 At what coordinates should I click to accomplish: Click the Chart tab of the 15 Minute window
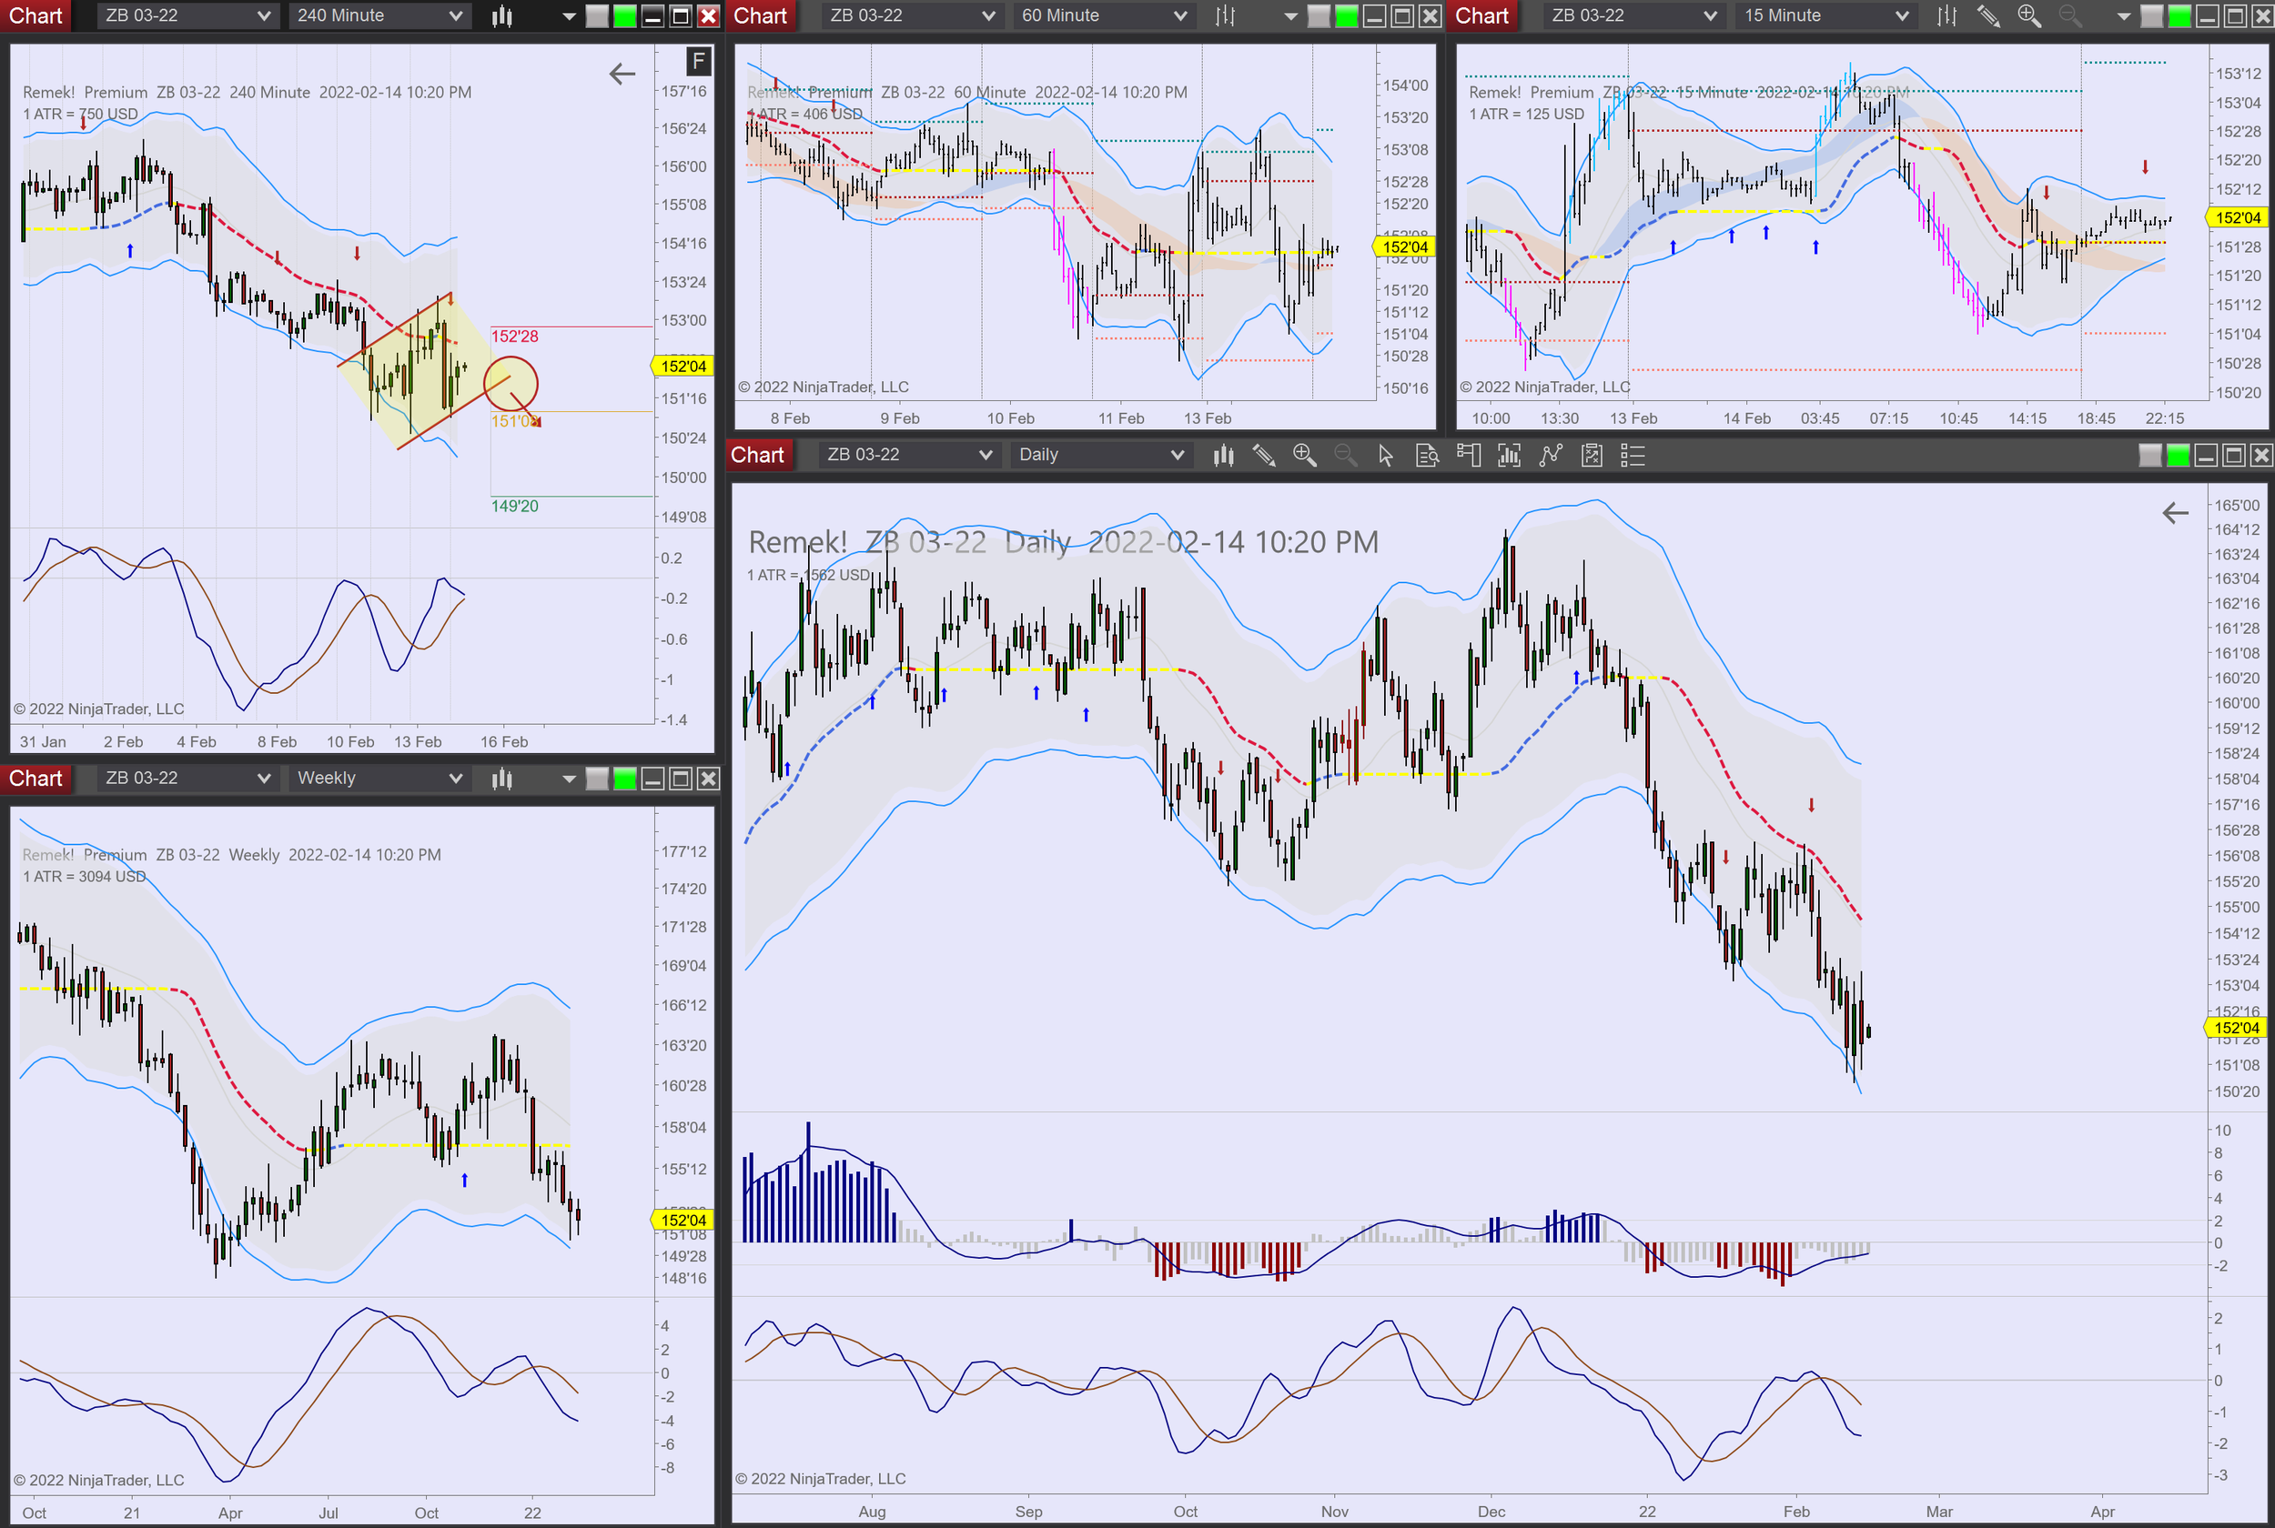(x=1481, y=15)
